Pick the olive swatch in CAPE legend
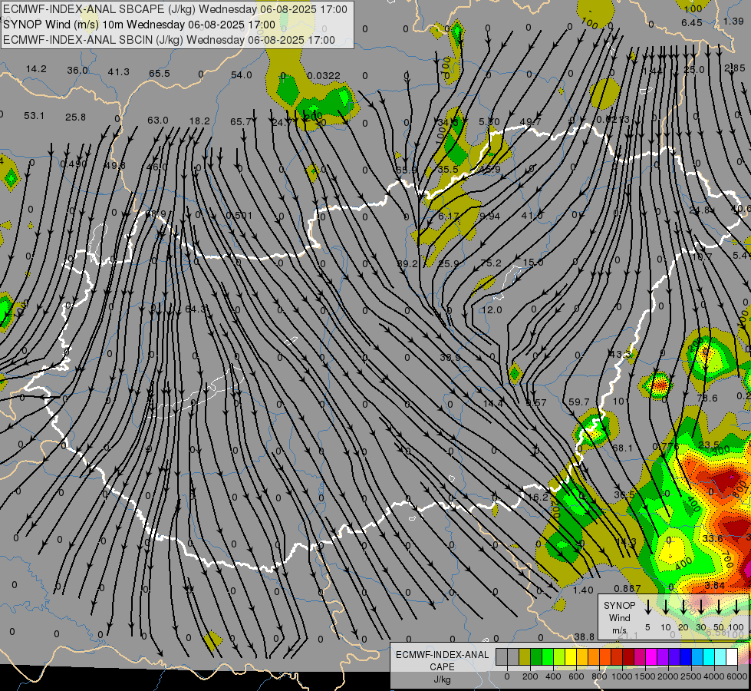Viewport: 751px width, 691px height. point(525,657)
